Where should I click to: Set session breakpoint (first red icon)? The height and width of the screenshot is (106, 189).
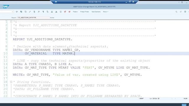pos(65,12)
